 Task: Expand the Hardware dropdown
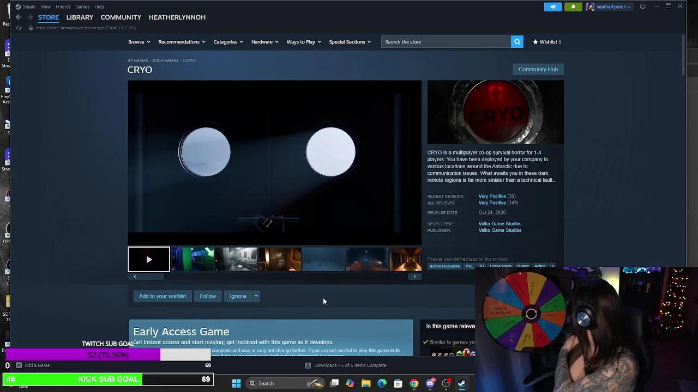264,42
